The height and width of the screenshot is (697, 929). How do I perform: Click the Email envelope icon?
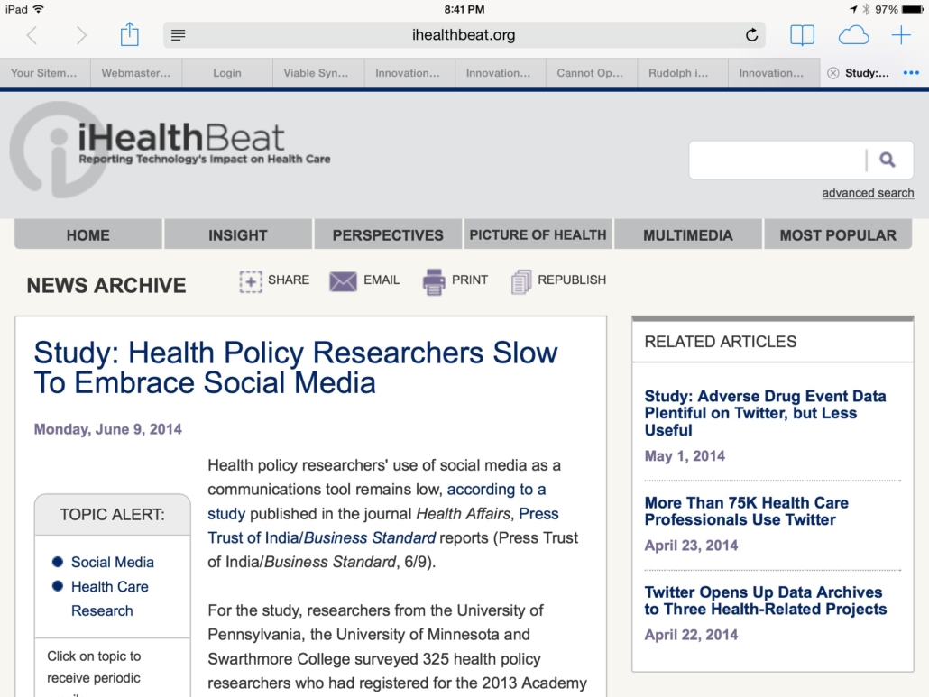[344, 281]
